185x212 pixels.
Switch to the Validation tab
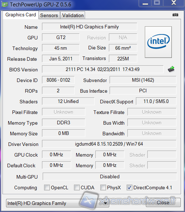[73, 15]
